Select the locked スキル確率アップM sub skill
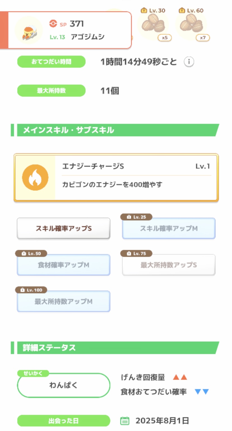The height and width of the screenshot is (431, 232). click(169, 228)
